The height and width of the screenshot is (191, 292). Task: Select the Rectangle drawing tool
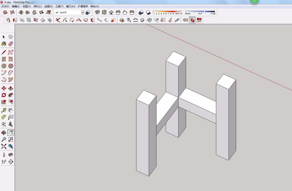(4, 59)
